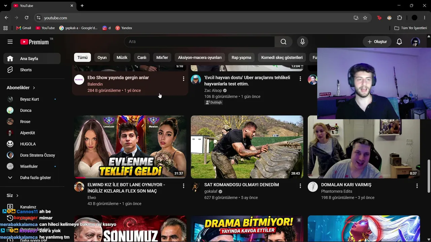Expand the Abonelikler section heading

21,88
